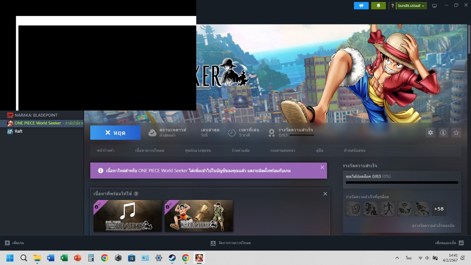Launch Word from the taskbar

click(51, 258)
